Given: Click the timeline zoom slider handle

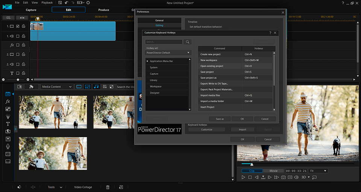Looking at the screenshot, I should [18, 80].
